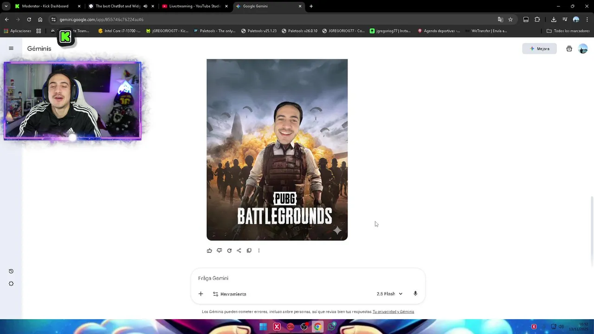594x334 pixels.
Task: Open Chrome downloads icon
Action: pyautogui.click(x=554, y=19)
